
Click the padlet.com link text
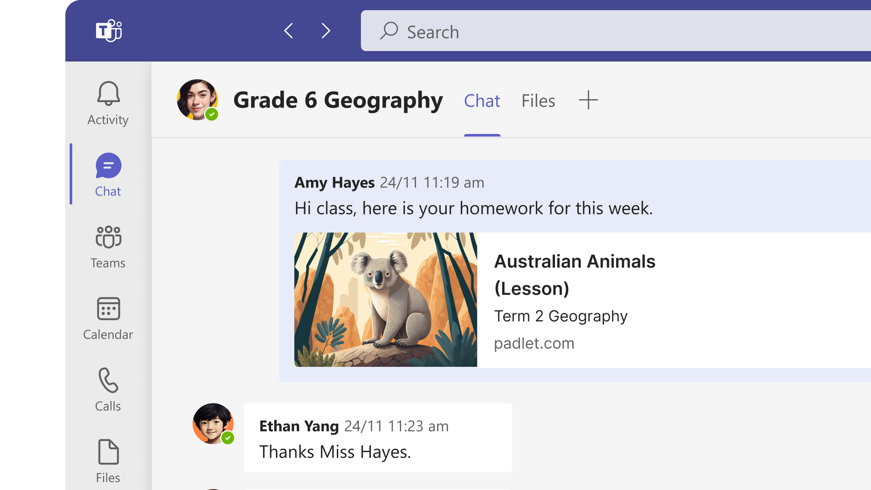point(534,343)
